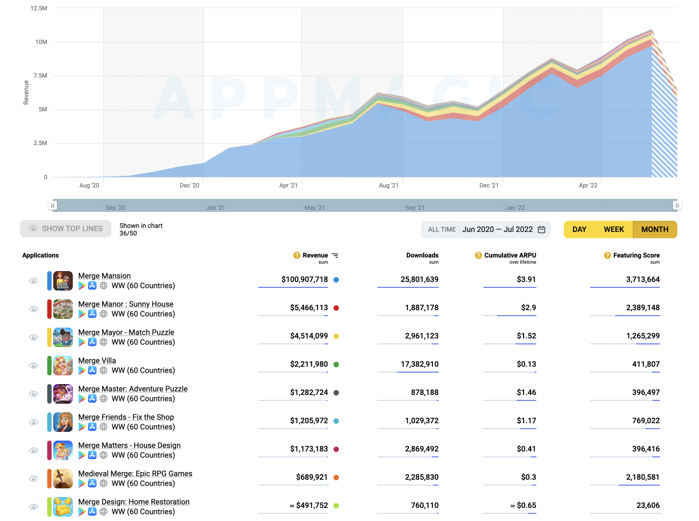Click the globe icon for Merge Mayor

pos(103,342)
